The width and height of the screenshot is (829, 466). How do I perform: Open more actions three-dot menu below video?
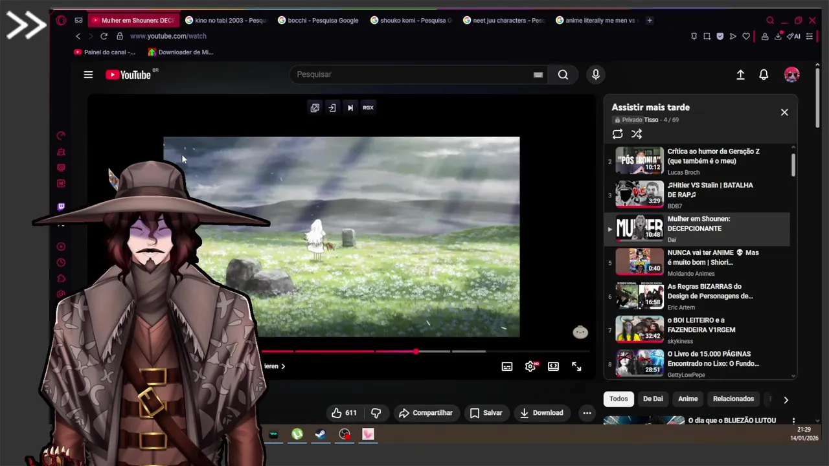click(x=587, y=413)
